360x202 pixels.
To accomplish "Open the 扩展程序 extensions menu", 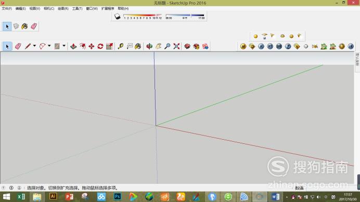I will tap(108, 8).
